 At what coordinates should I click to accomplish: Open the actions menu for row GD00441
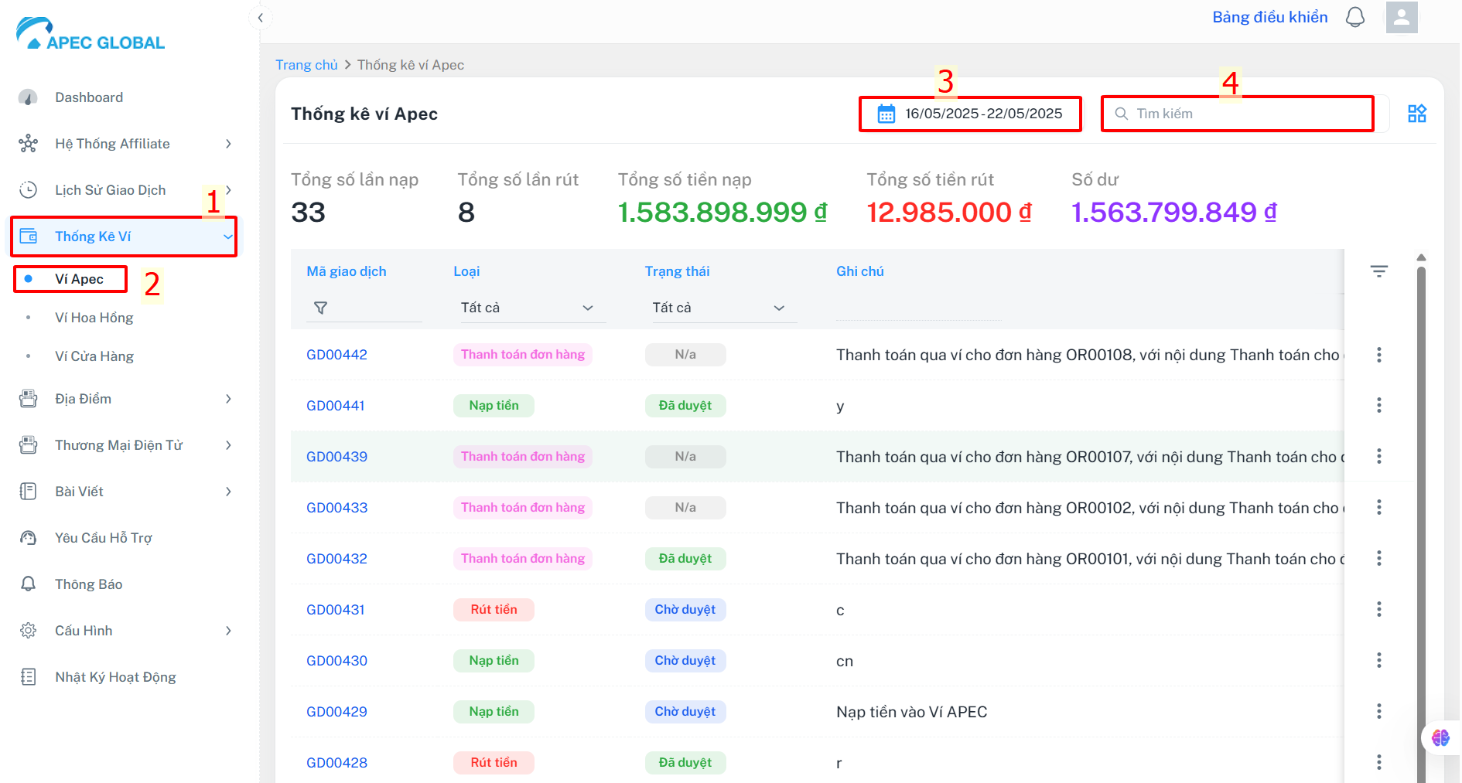point(1379,406)
